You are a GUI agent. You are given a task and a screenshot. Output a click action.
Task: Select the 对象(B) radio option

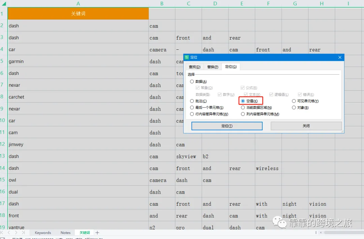(x=294, y=108)
